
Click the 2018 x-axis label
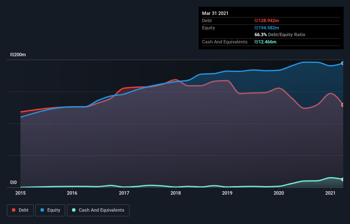click(x=176, y=193)
